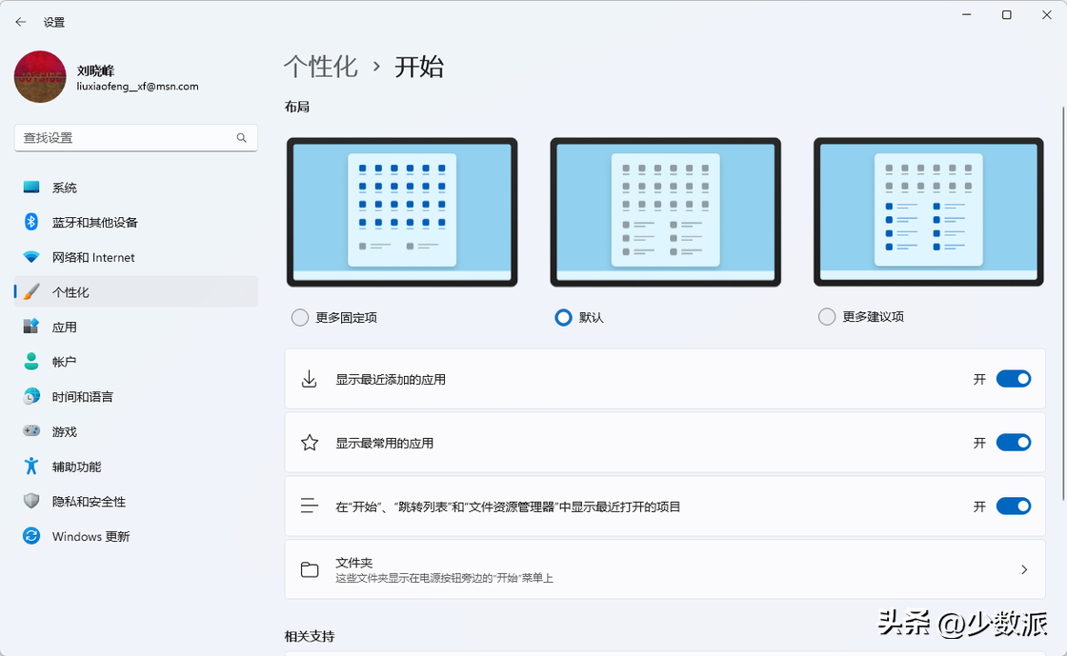
Task: Click the 查找设置 search box
Action: tap(127, 138)
